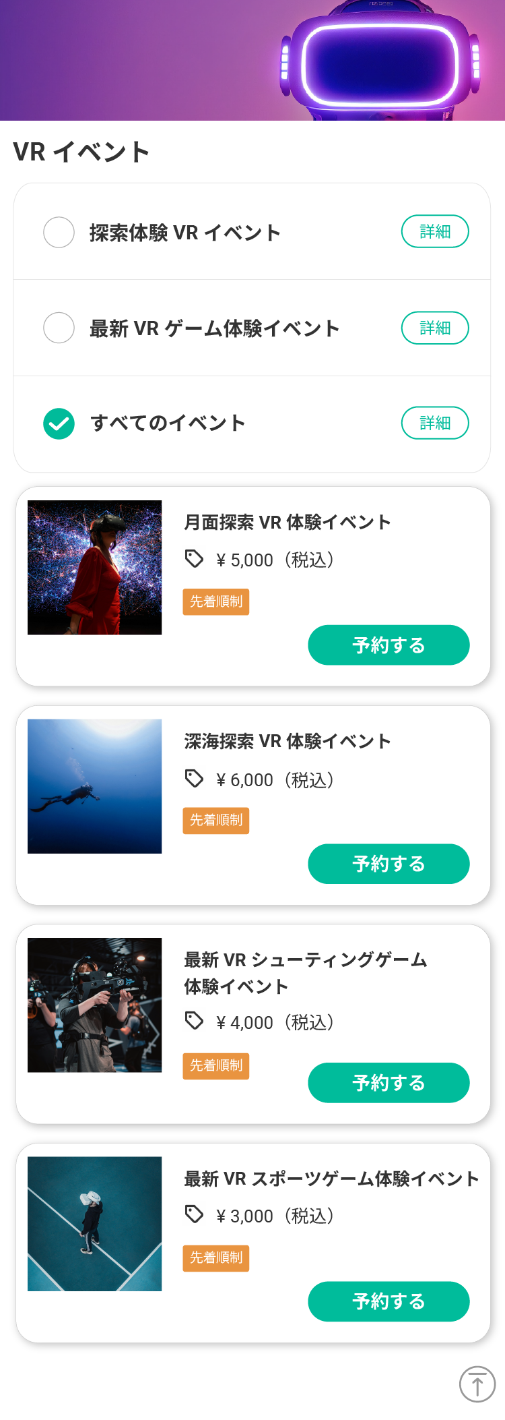This screenshot has height=1420, width=505.
Task: Open 詳細 for 最新 VR ゲーム体験イベント
Action: coord(435,328)
